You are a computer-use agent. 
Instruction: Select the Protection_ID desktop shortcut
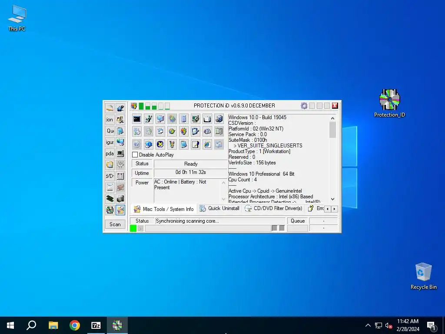[389, 104]
